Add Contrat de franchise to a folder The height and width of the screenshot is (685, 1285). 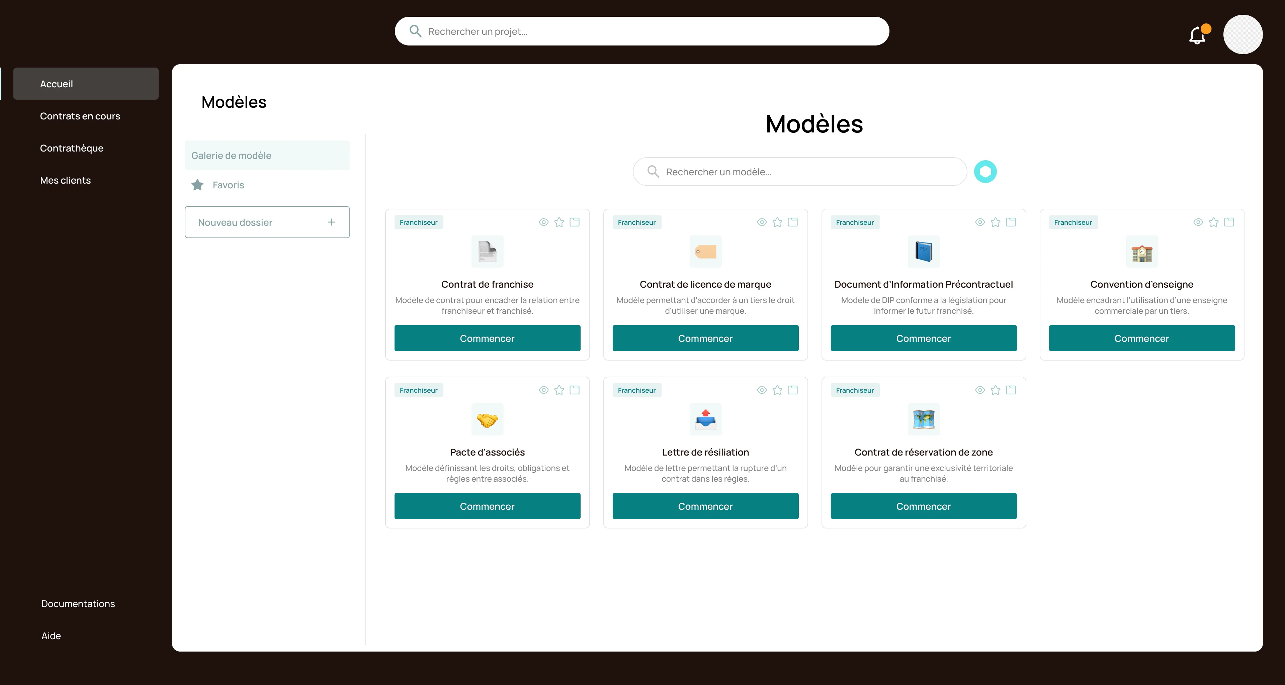coord(575,222)
